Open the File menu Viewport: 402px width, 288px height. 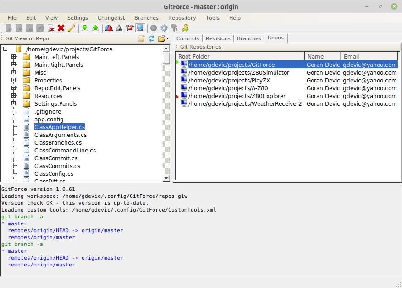point(12,18)
